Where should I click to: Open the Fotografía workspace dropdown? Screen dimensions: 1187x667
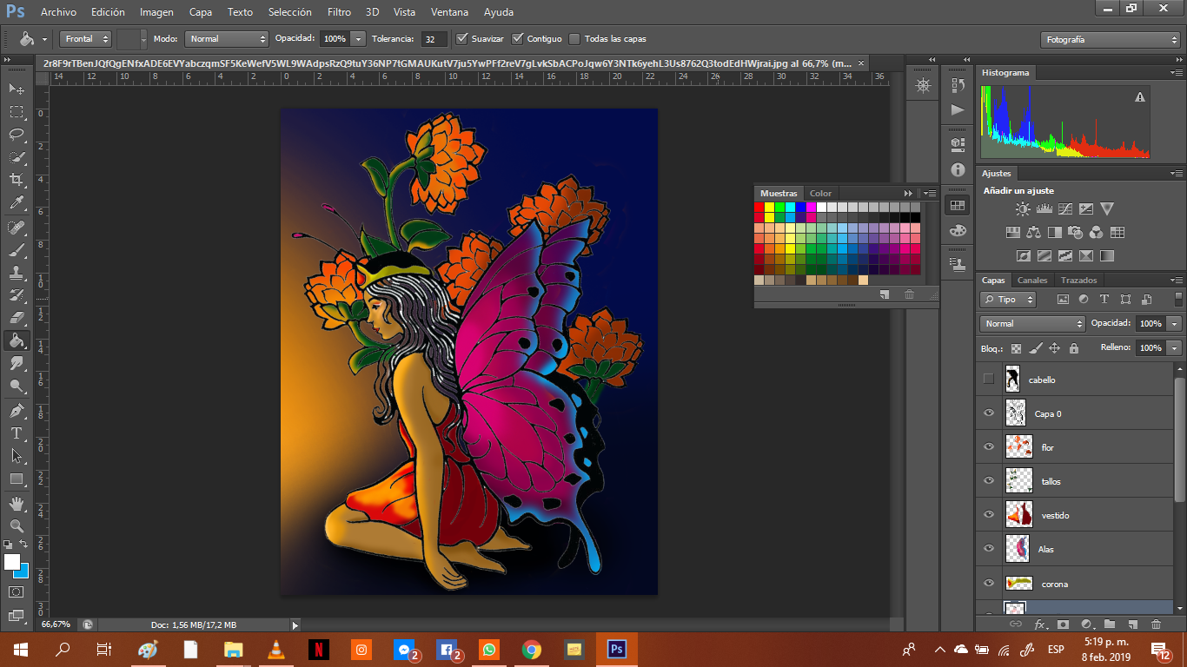pyautogui.click(x=1110, y=40)
